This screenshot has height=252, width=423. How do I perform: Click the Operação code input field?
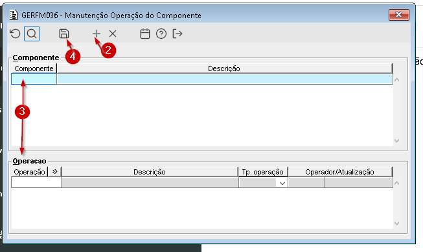(36, 182)
